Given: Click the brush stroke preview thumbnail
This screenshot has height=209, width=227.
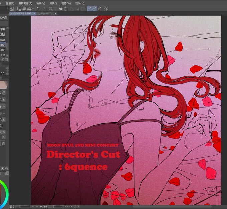Looking at the screenshot, I should pyautogui.click(x=4, y=85).
